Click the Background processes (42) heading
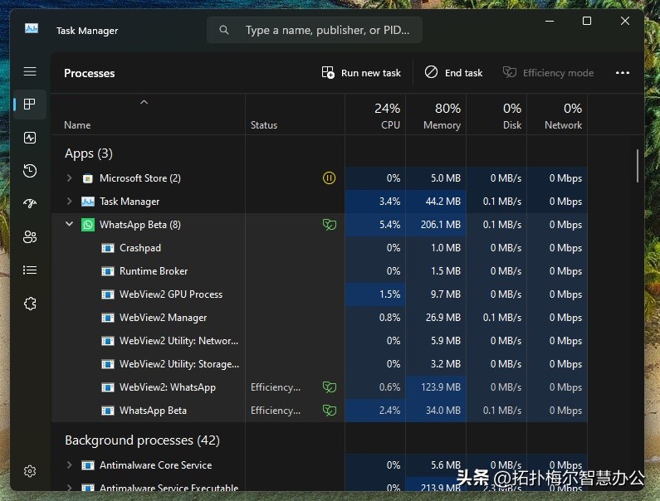 [x=142, y=440]
